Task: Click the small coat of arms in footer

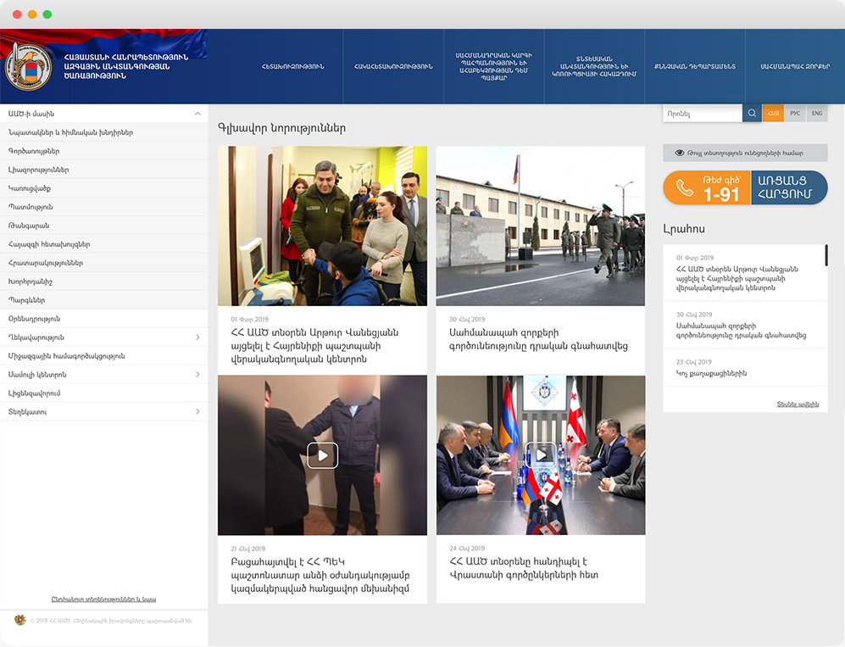Action: point(20,621)
